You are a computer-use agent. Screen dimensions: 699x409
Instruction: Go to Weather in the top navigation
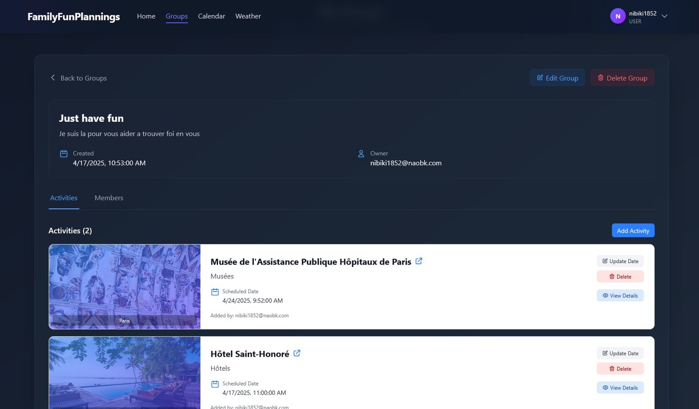[x=248, y=16]
